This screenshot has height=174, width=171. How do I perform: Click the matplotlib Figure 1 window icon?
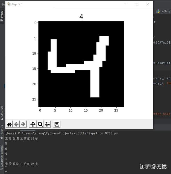pyautogui.click(x=9, y=4)
